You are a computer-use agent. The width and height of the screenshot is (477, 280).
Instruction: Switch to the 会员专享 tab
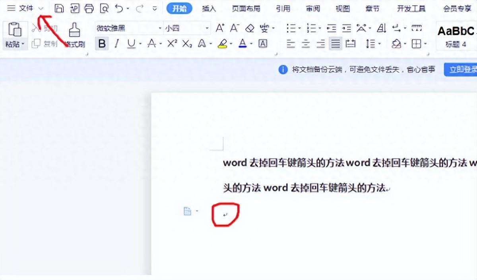click(457, 8)
